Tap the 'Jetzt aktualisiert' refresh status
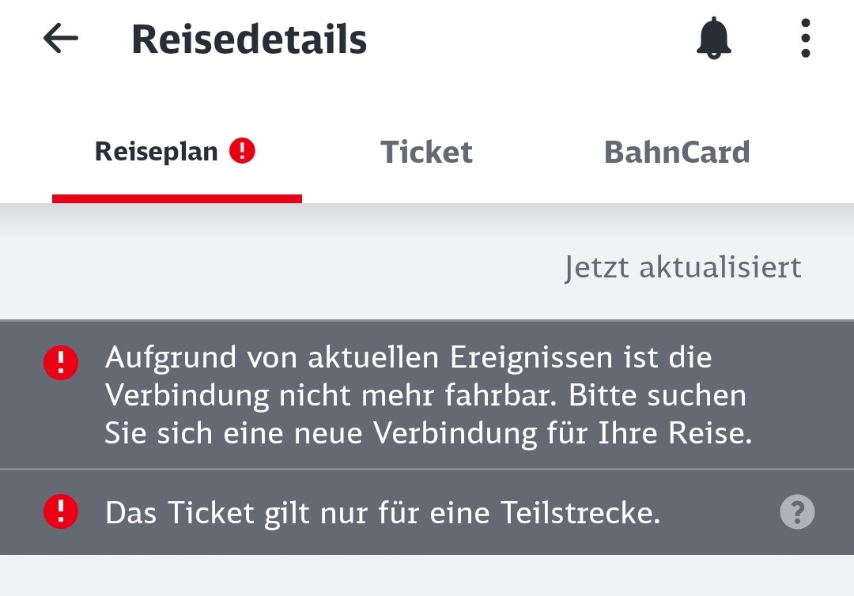This screenshot has width=854, height=596. (682, 267)
